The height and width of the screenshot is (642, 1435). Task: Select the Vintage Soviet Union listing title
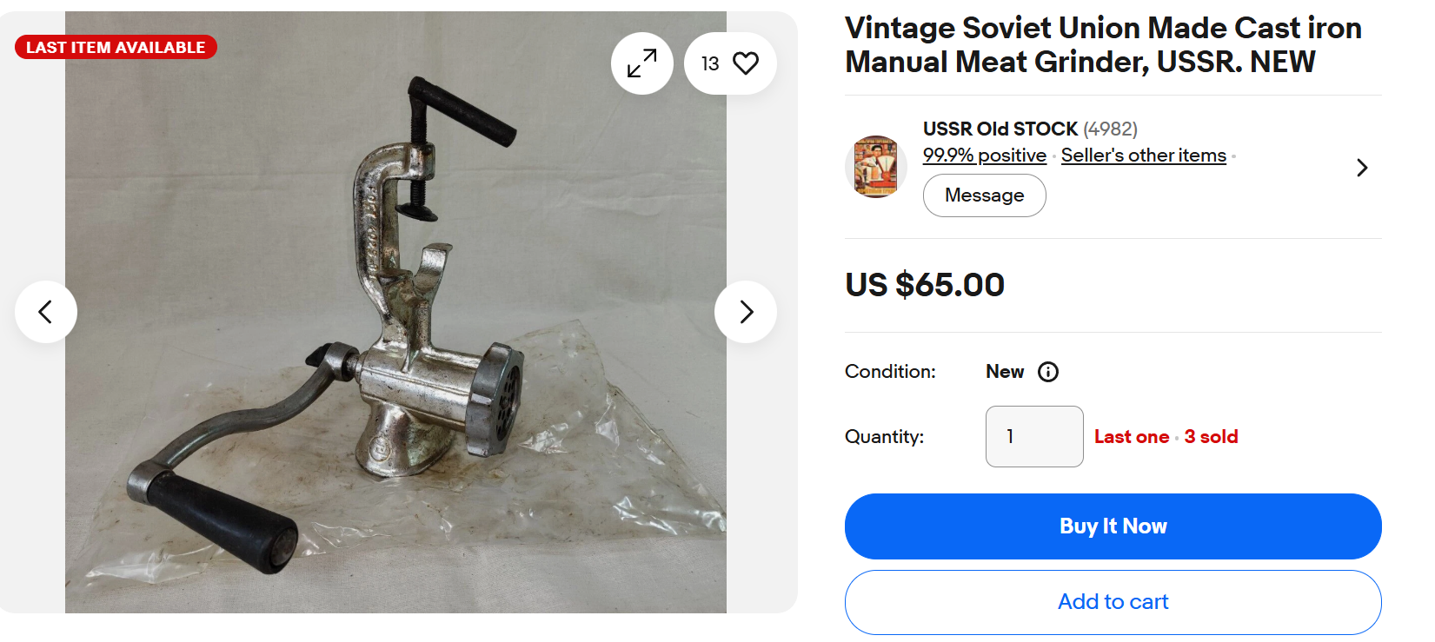click(x=1103, y=45)
